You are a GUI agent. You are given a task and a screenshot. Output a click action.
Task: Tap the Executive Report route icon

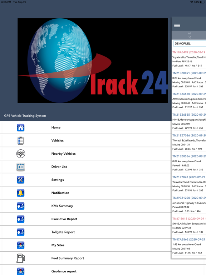20,219
